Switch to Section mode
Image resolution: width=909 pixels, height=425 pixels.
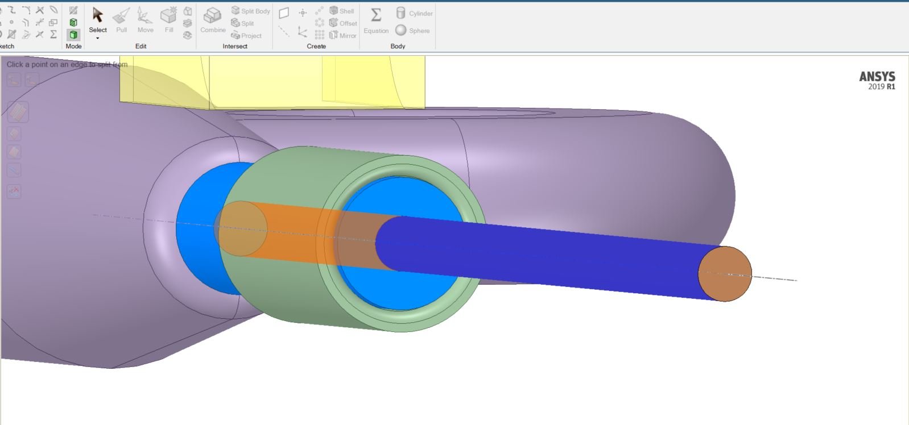(x=73, y=23)
